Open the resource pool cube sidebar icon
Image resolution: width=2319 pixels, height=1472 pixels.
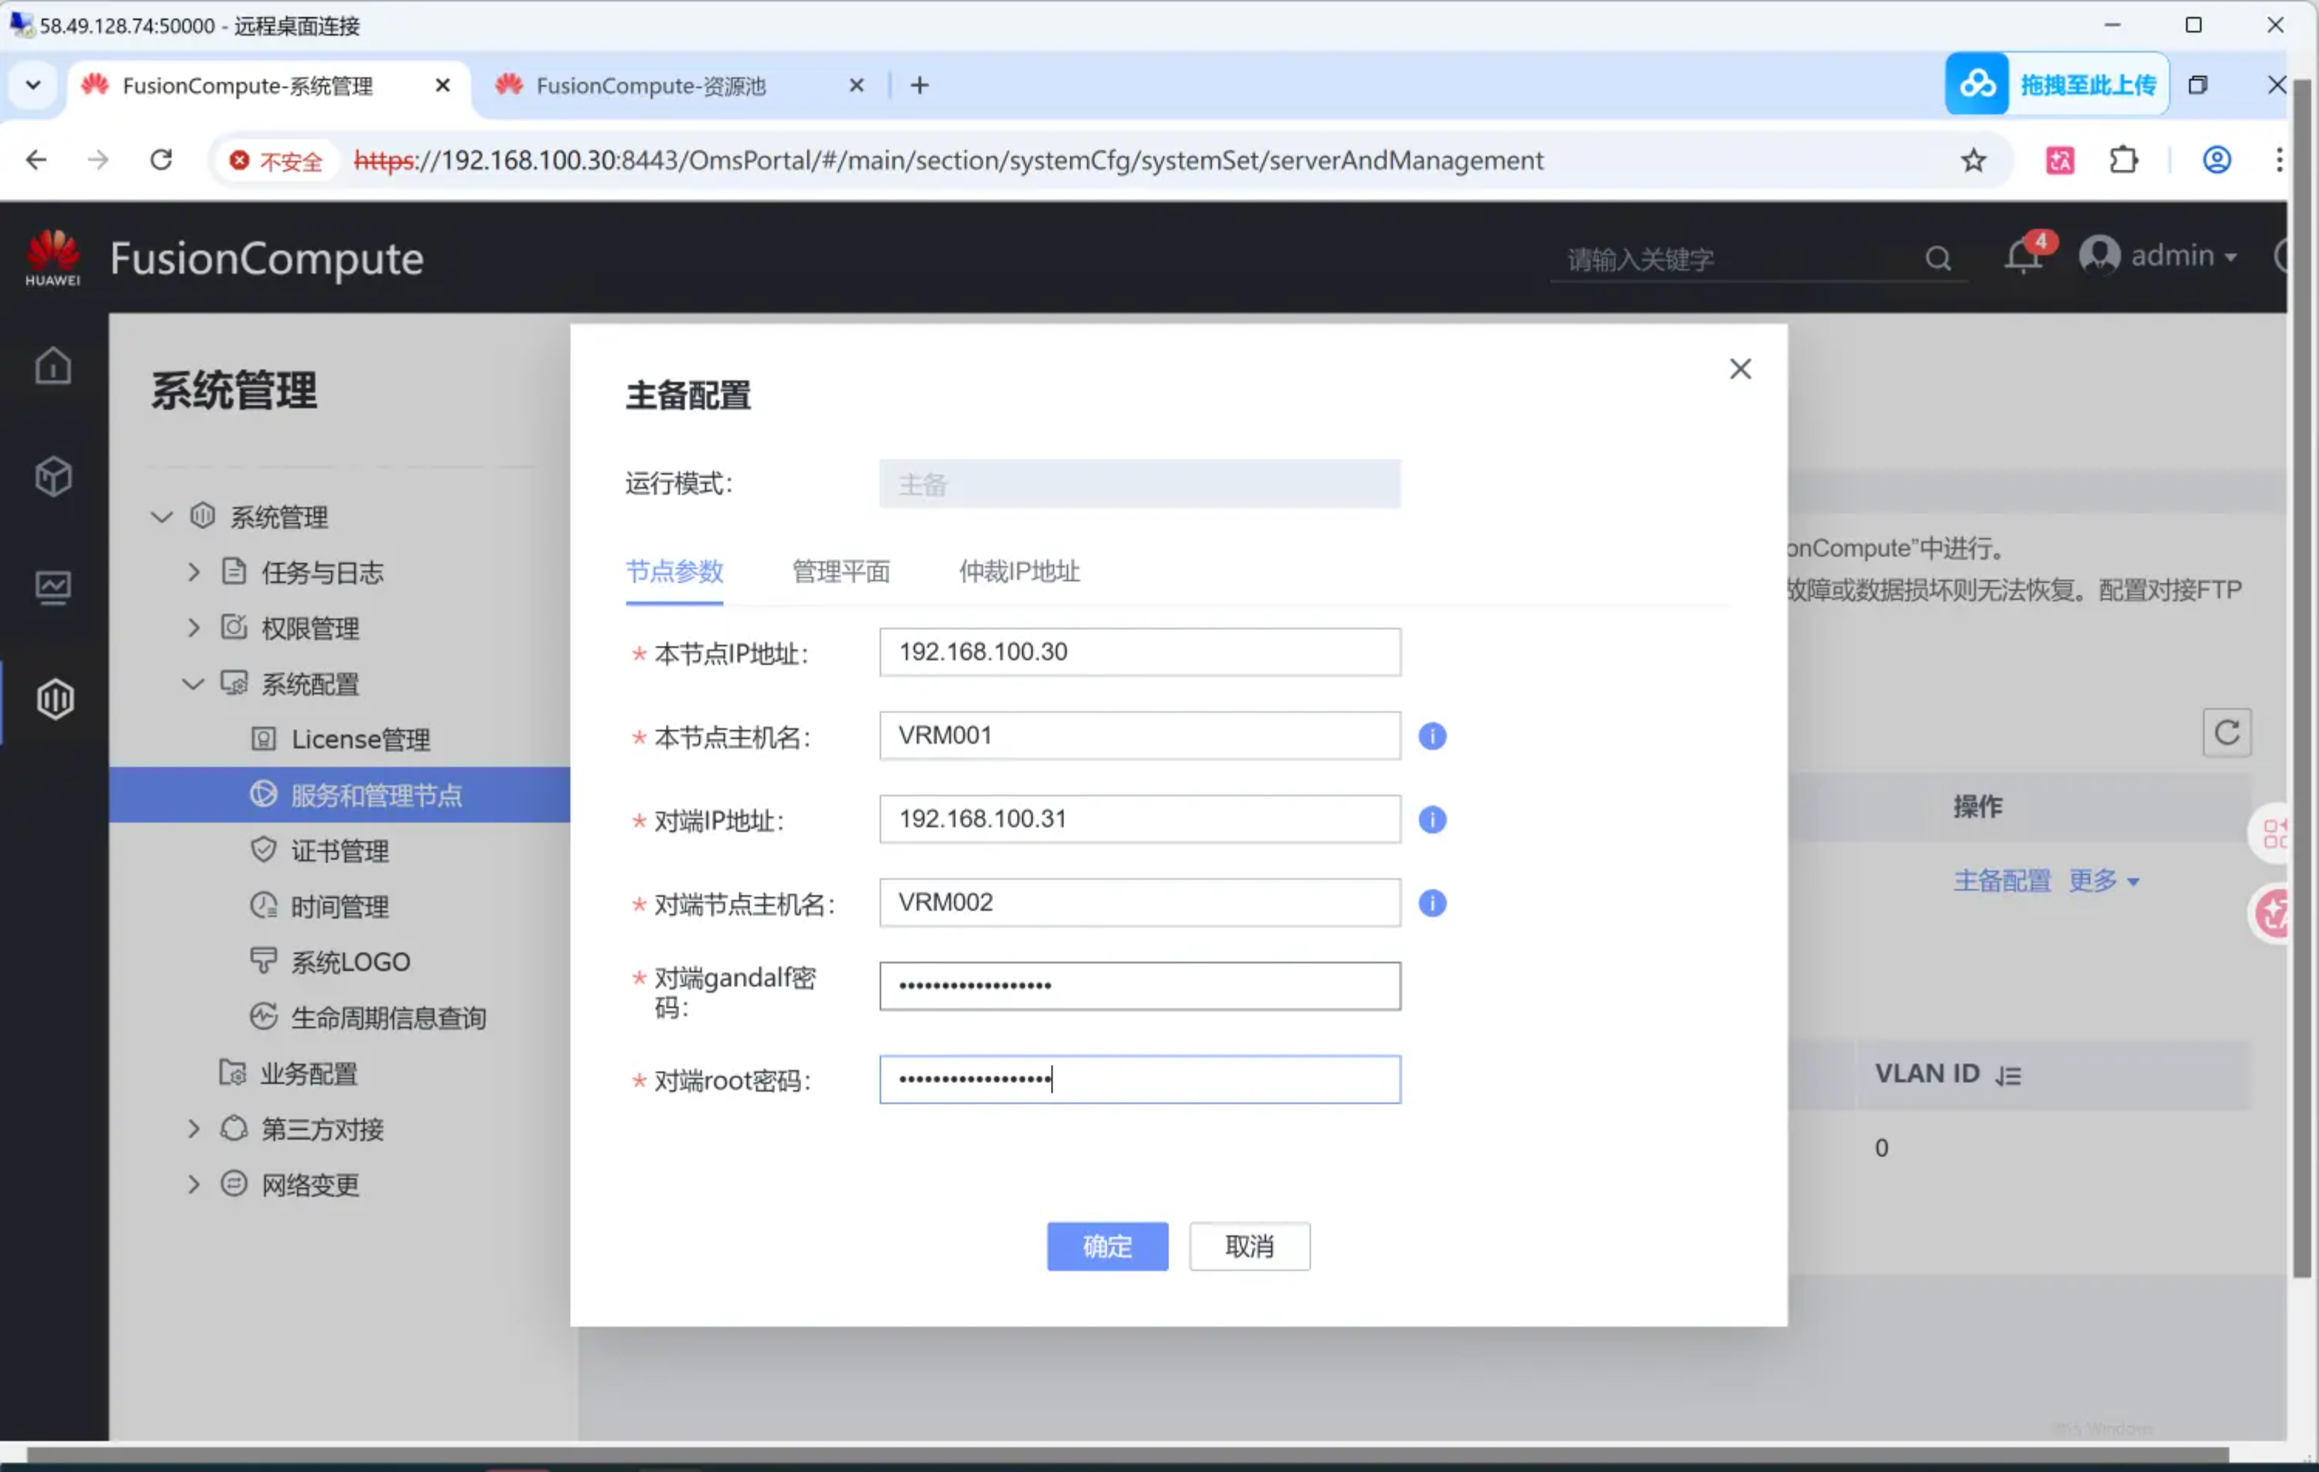54,476
